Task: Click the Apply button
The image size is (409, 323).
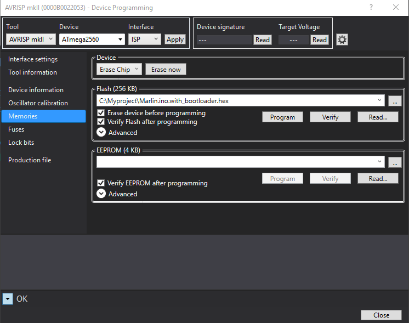Action: [x=175, y=39]
